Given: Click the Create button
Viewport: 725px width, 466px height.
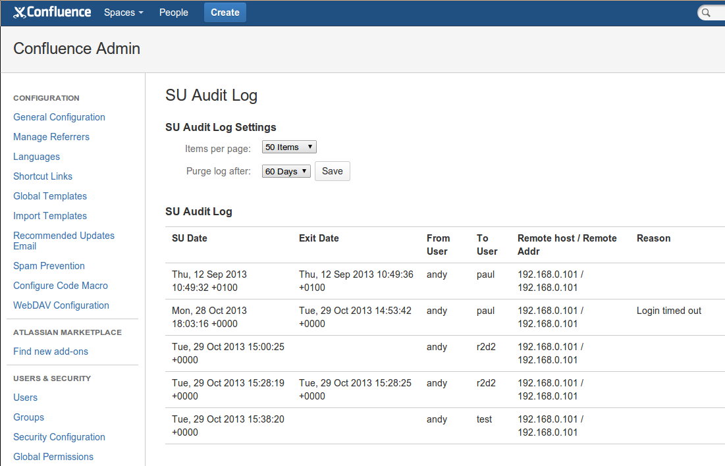Looking at the screenshot, I should tap(225, 13).
